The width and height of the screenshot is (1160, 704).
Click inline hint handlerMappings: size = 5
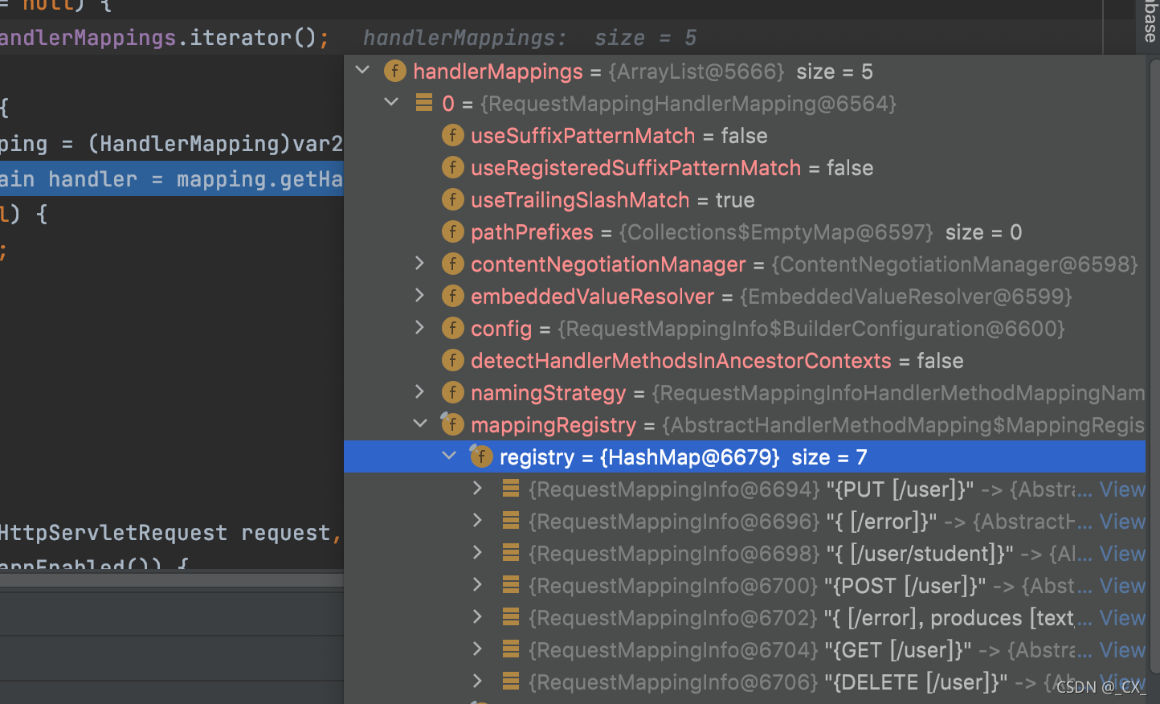click(x=529, y=38)
